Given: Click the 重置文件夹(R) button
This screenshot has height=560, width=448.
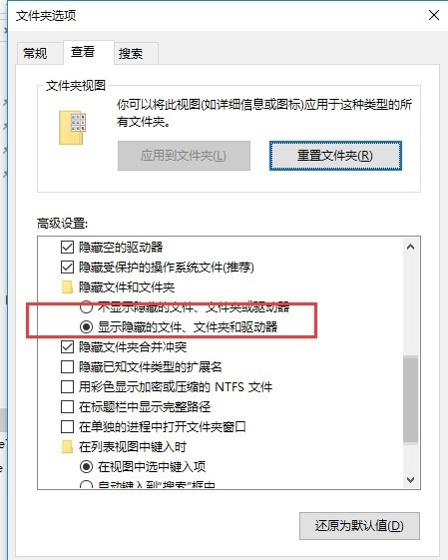Looking at the screenshot, I should (x=335, y=156).
